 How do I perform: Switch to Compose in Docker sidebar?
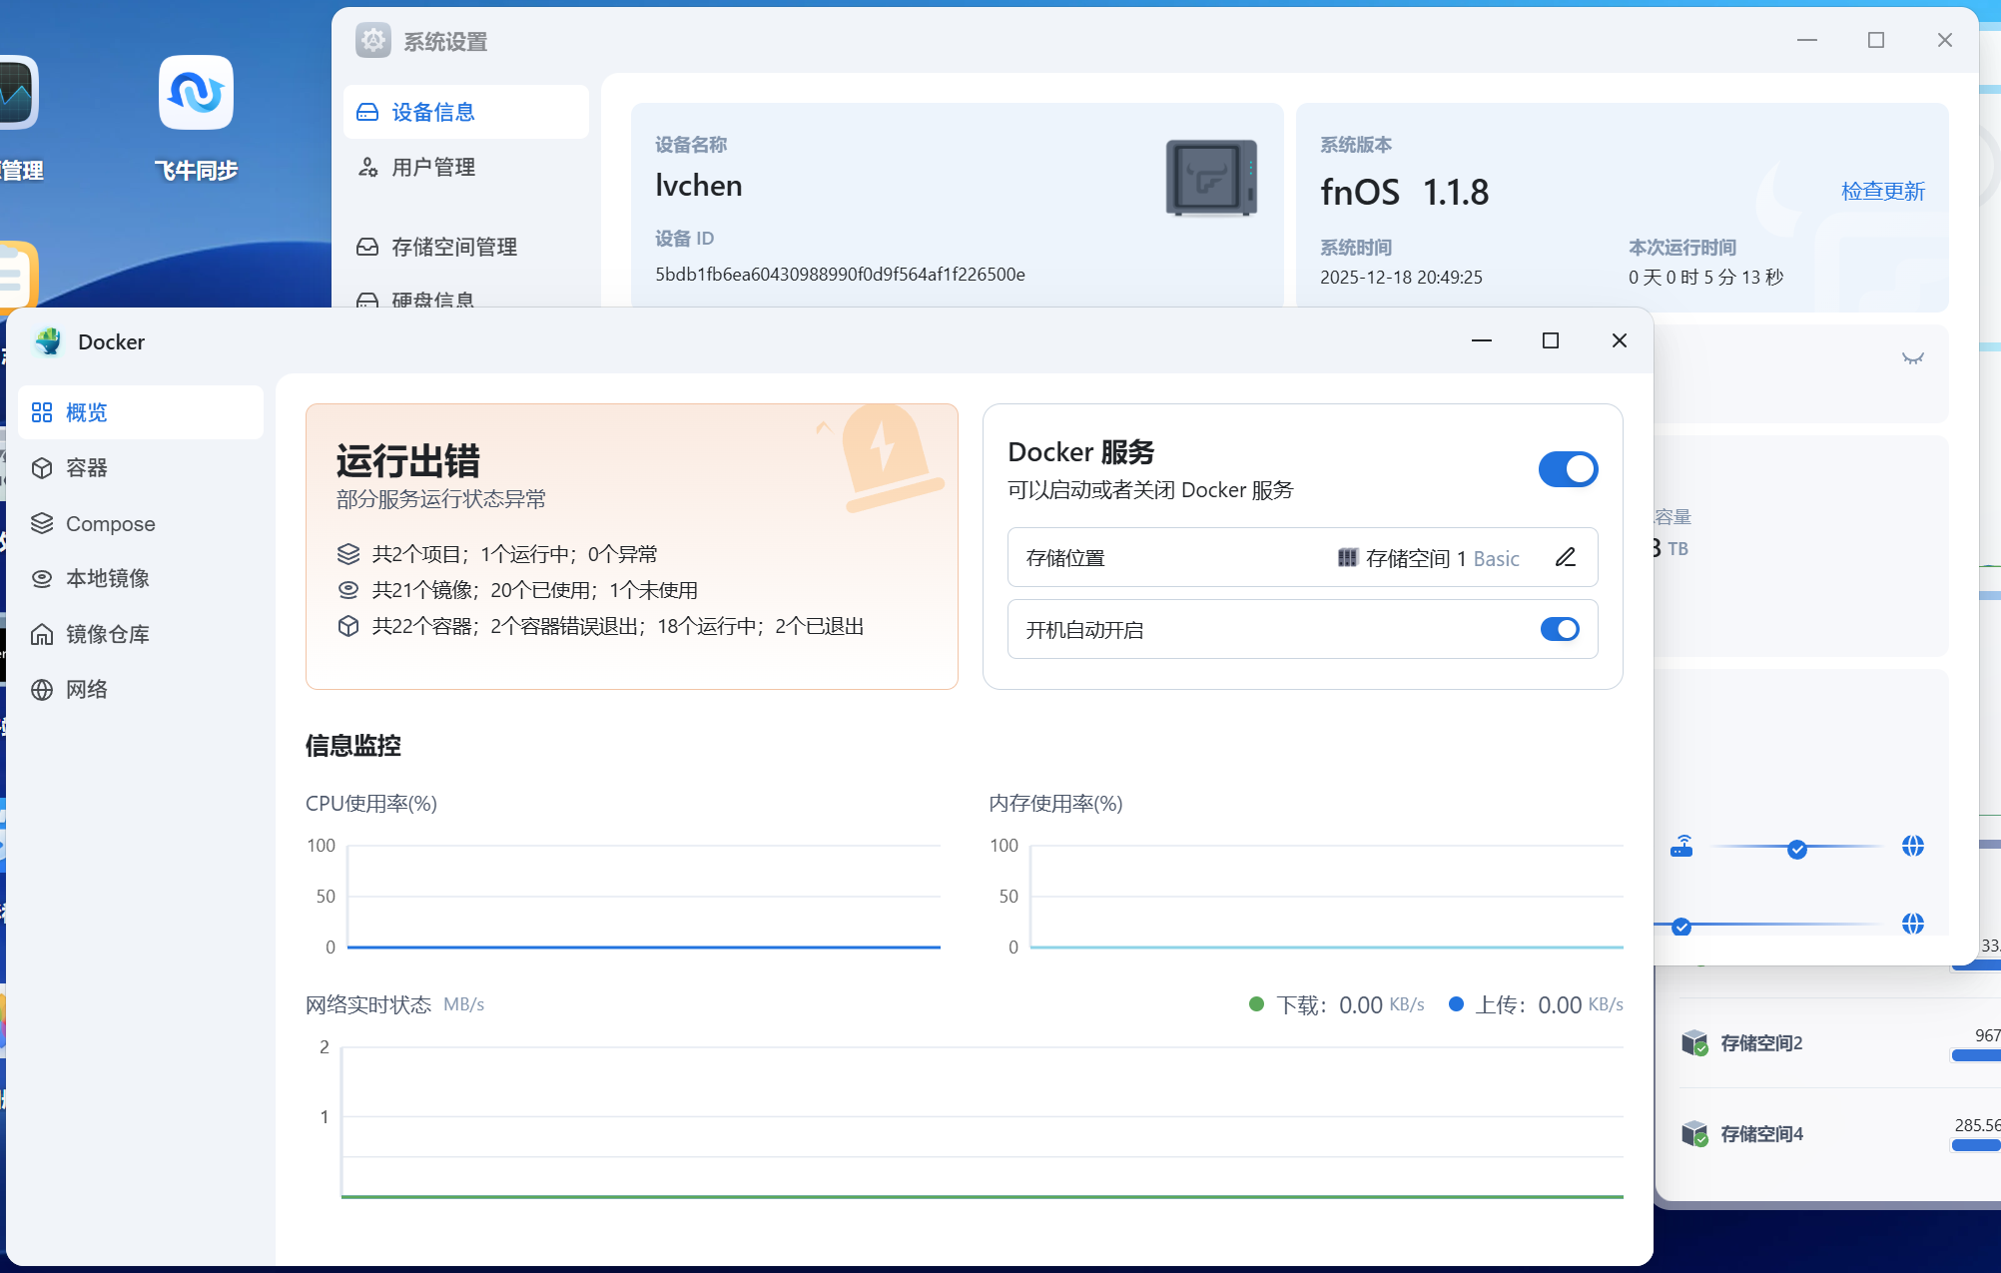tap(110, 524)
